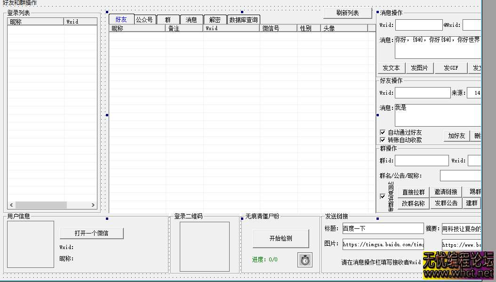Click the 发GIF button

(450, 67)
